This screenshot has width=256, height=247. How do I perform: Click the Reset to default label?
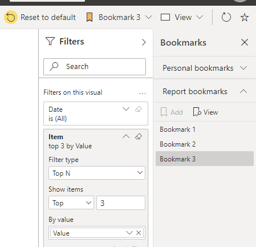tap(48, 17)
